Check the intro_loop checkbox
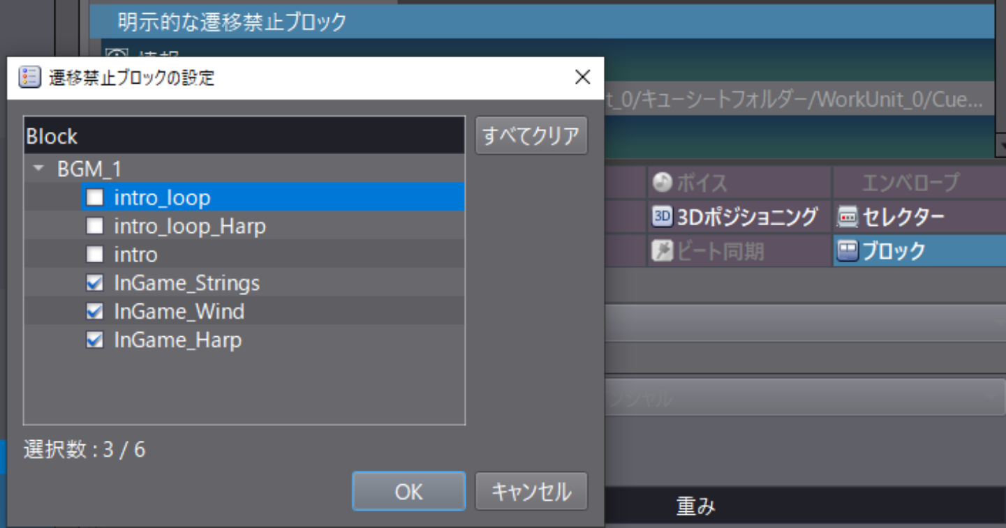Image resolution: width=1006 pixels, height=528 pixels. (94, 198)
